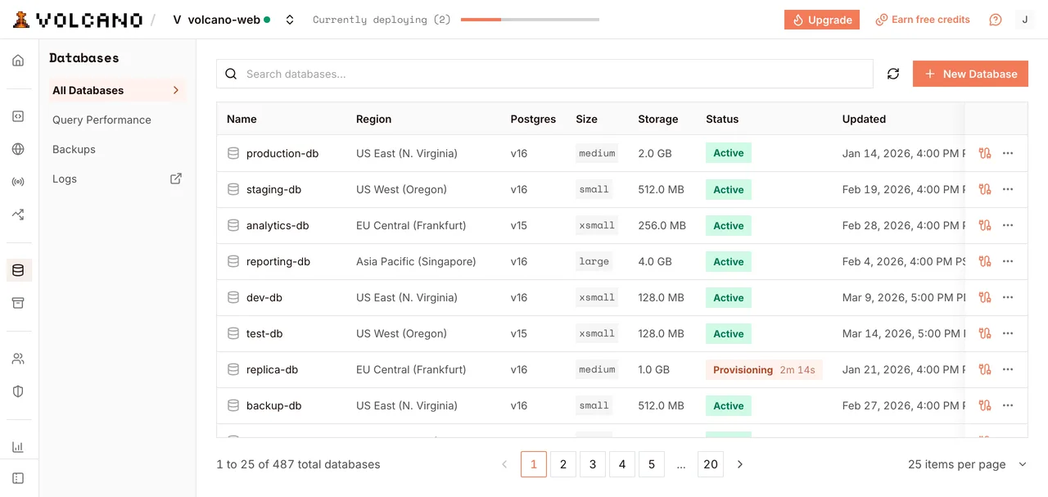Click connection icon for staging-db
The image size is (1048, 497).
point(985,189)
